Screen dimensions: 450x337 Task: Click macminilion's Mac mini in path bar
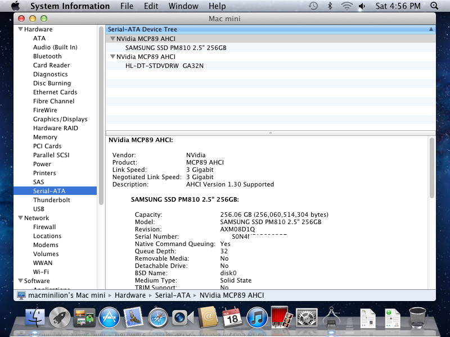(x=66, y=295)
